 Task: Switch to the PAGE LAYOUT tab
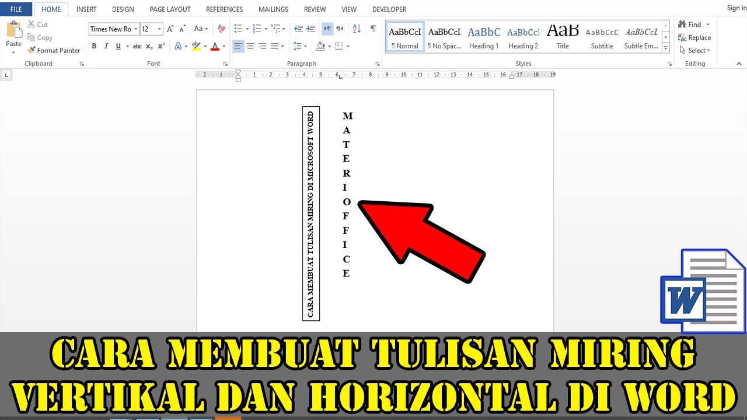pyautogui.click(x=170, y=9)
